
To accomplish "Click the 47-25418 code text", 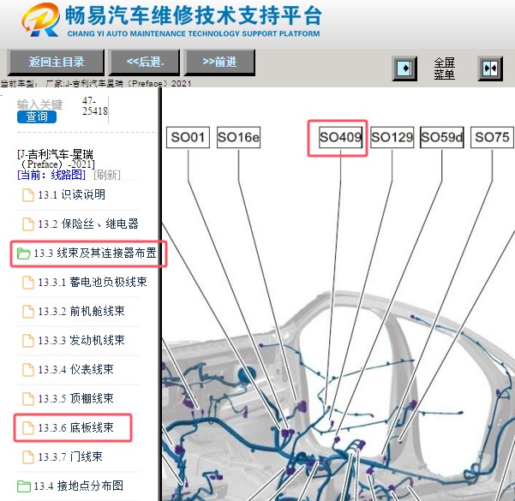I will (94, 105).
